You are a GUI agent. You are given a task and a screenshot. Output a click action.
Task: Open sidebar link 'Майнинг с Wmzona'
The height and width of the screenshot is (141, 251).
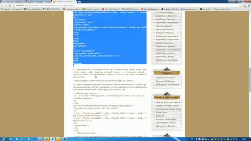pyautogui.click(x=164, y=33)
